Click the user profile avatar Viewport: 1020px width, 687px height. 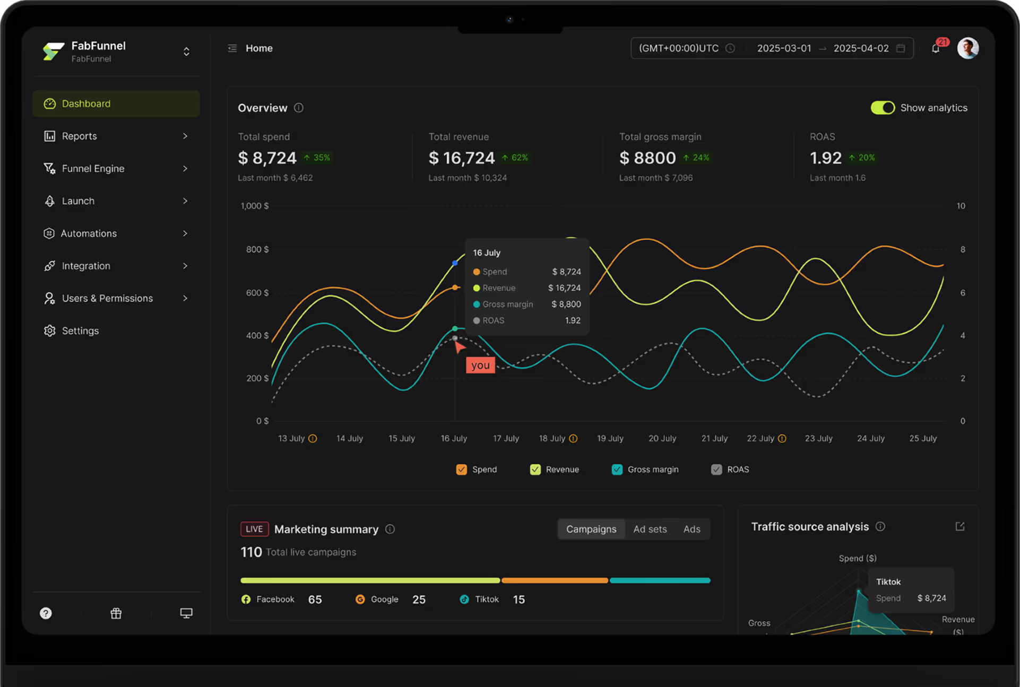click(967, 48)
